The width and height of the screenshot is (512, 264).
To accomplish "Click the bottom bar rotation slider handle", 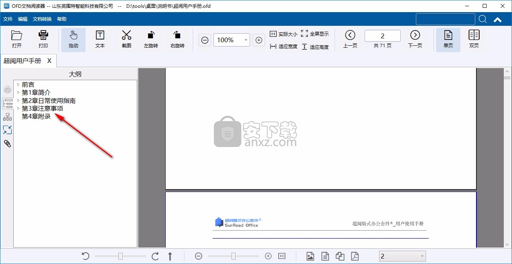I will click(120, 256).
